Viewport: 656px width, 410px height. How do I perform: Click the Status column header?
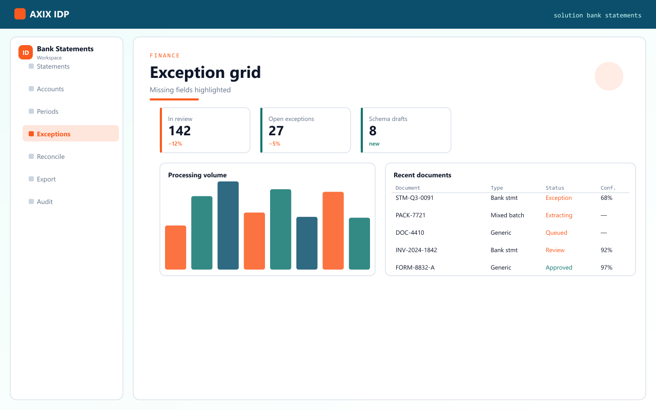point(555,188)
